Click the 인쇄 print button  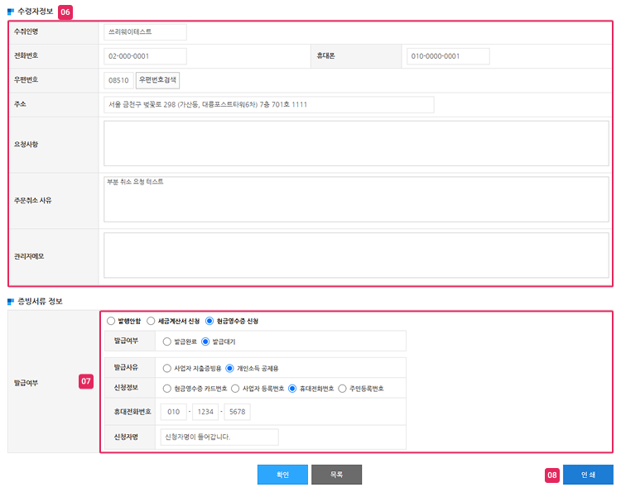588,475
